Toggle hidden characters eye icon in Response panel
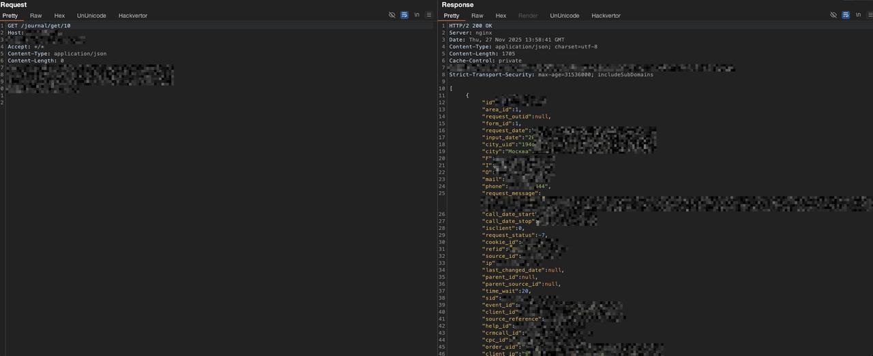This screenshot has height=356, width=873. tap(833, 15)
